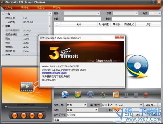Image resolution: width=163 pixels, height=124 pixels.
Task: Open the 设置 menu
Action: [x=41, y=7]
